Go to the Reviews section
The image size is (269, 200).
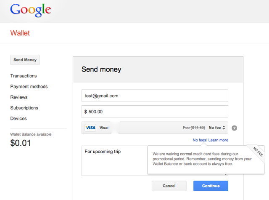(x=19, y=97)
